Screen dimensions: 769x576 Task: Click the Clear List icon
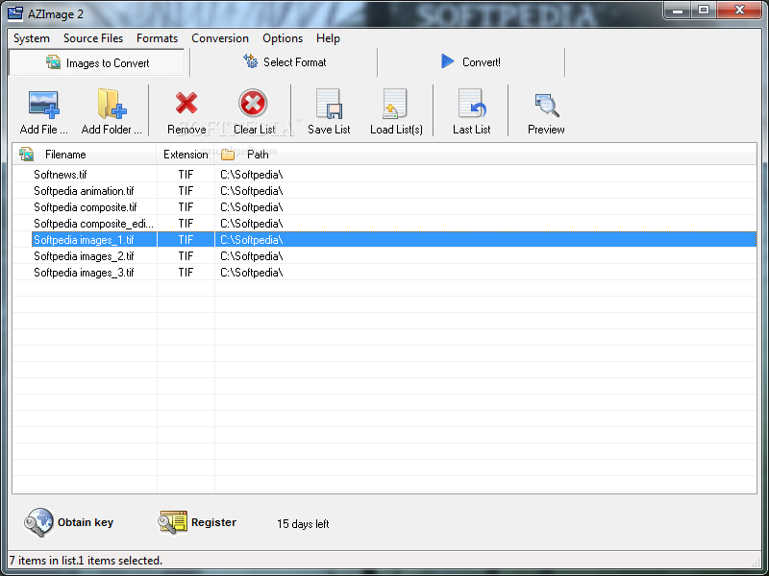pyautogui.click(x=253, y=103)
